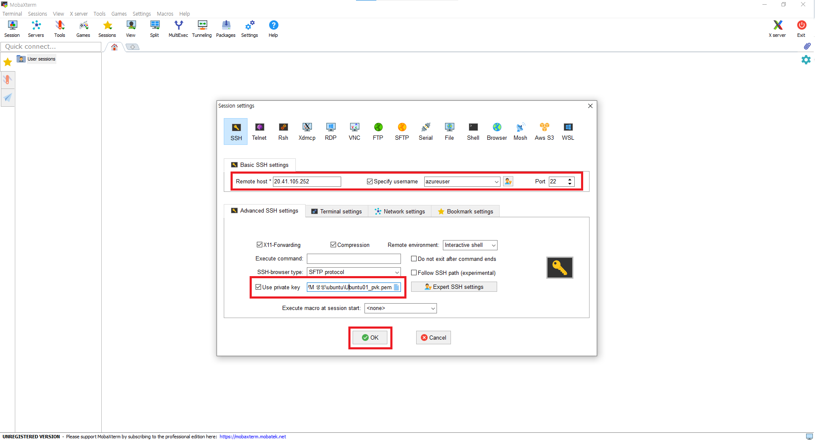Select the File session type
The height and width of the screenshot is (440, 815).
[449, 132]
